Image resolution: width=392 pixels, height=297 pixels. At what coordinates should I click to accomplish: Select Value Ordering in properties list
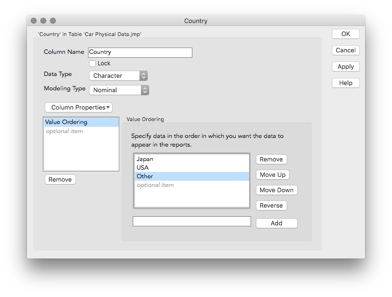pyautogui.click(x=81, y=122)
